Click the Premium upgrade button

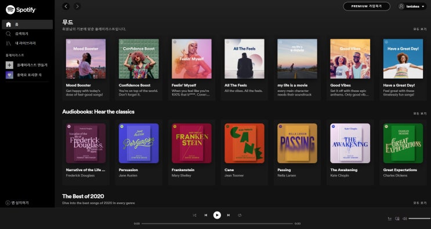click(367, 6)
